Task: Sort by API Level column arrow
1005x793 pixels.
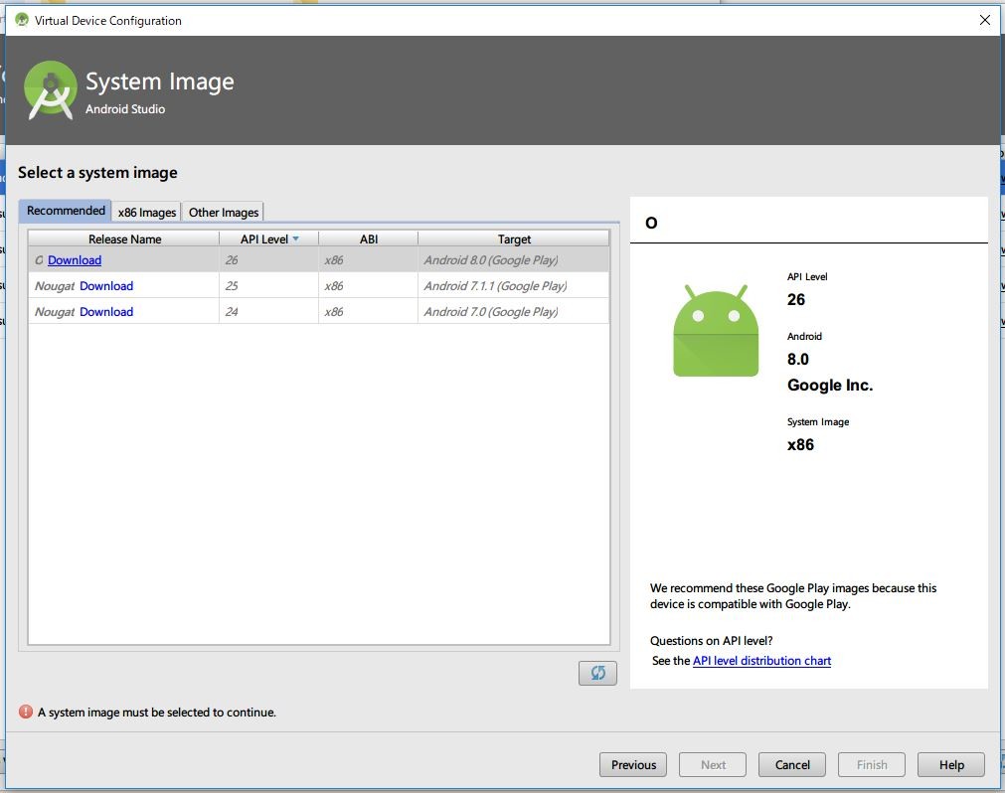Action: tap(295, 238)
